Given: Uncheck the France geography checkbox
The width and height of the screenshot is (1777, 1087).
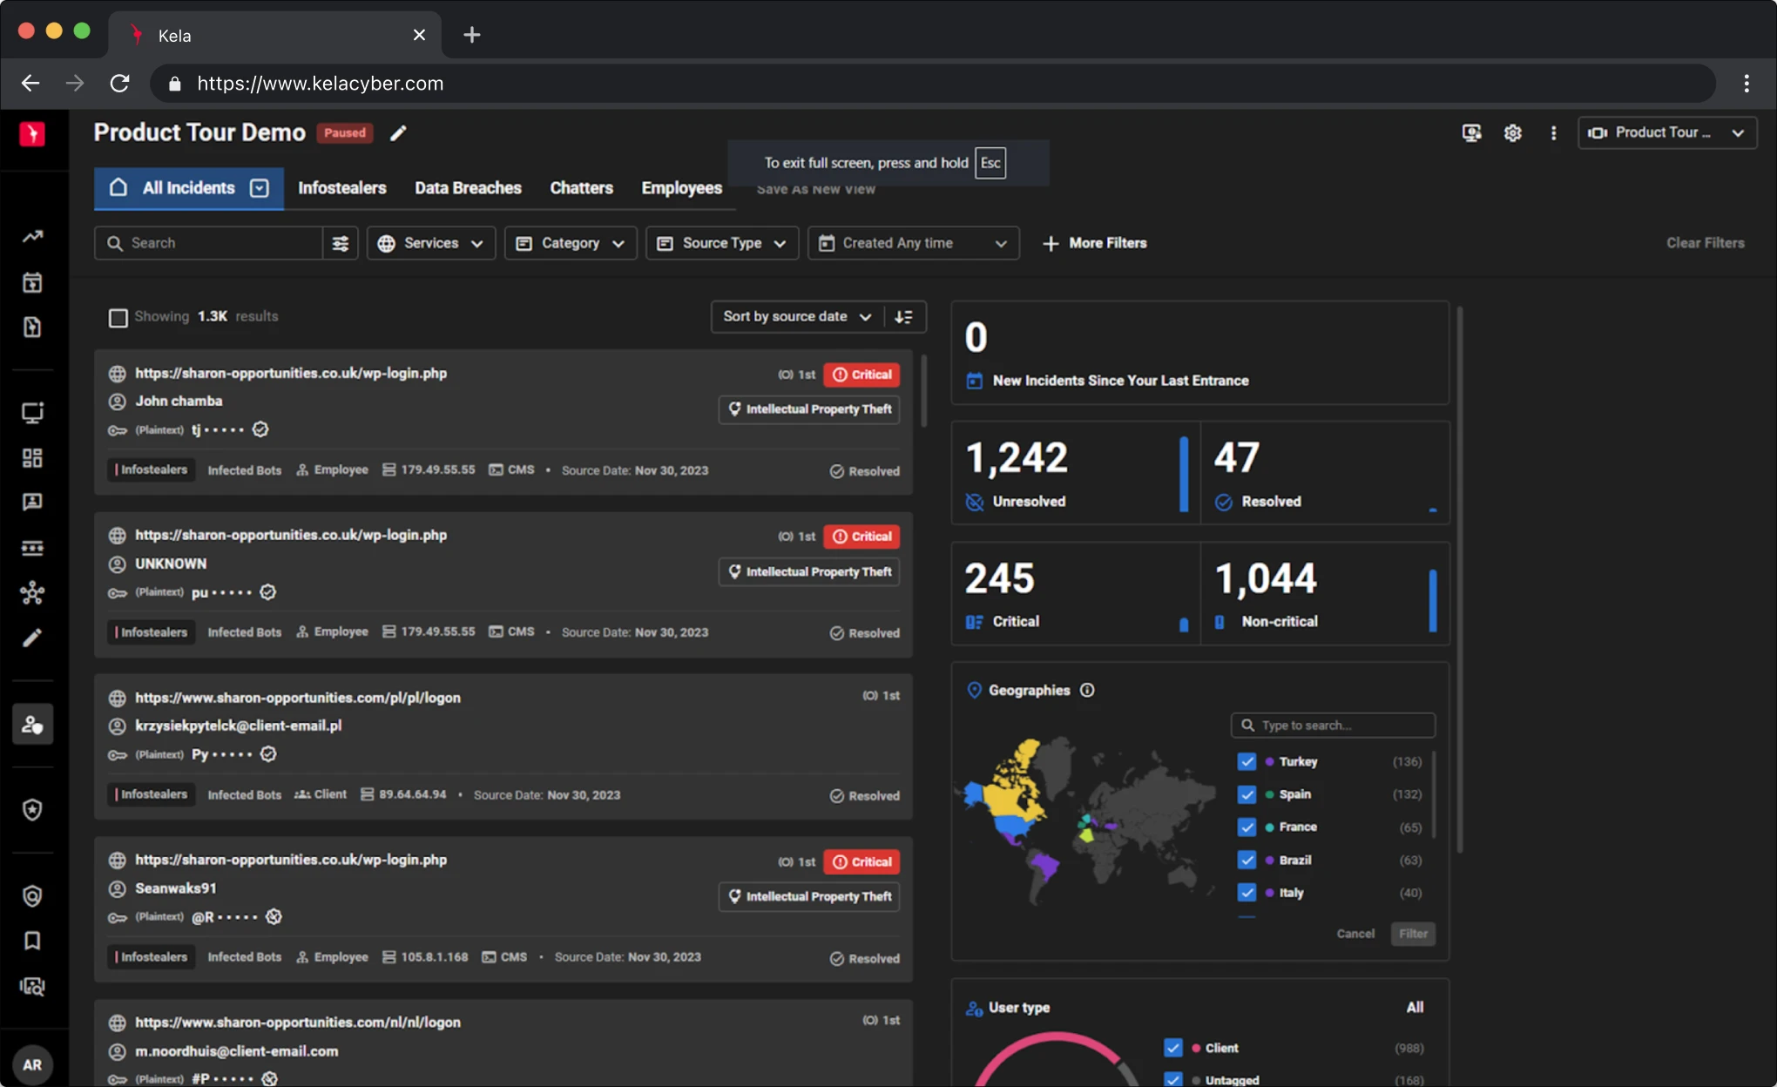Looking at the screenshot, I should click(1247, 827).
